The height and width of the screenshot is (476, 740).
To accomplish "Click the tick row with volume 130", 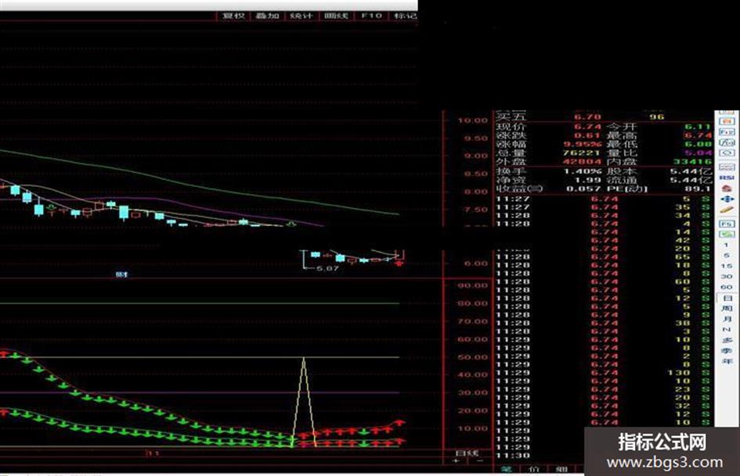I will pyautogui.click(x=604, y=373).
